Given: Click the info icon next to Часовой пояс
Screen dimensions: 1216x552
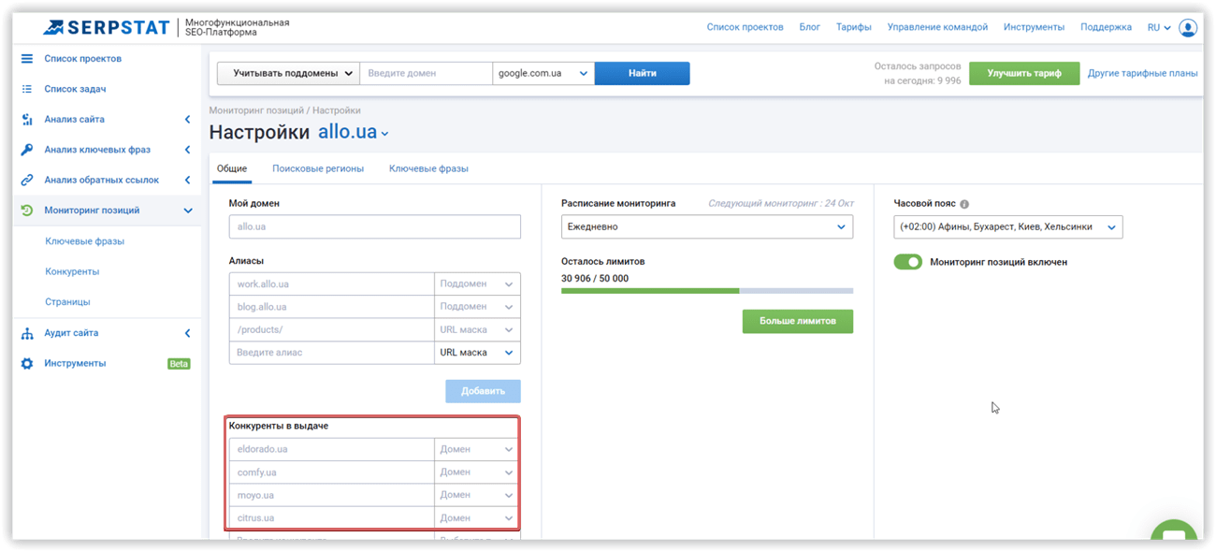Looking at the screenshot, I should click(x=964, y=204).
